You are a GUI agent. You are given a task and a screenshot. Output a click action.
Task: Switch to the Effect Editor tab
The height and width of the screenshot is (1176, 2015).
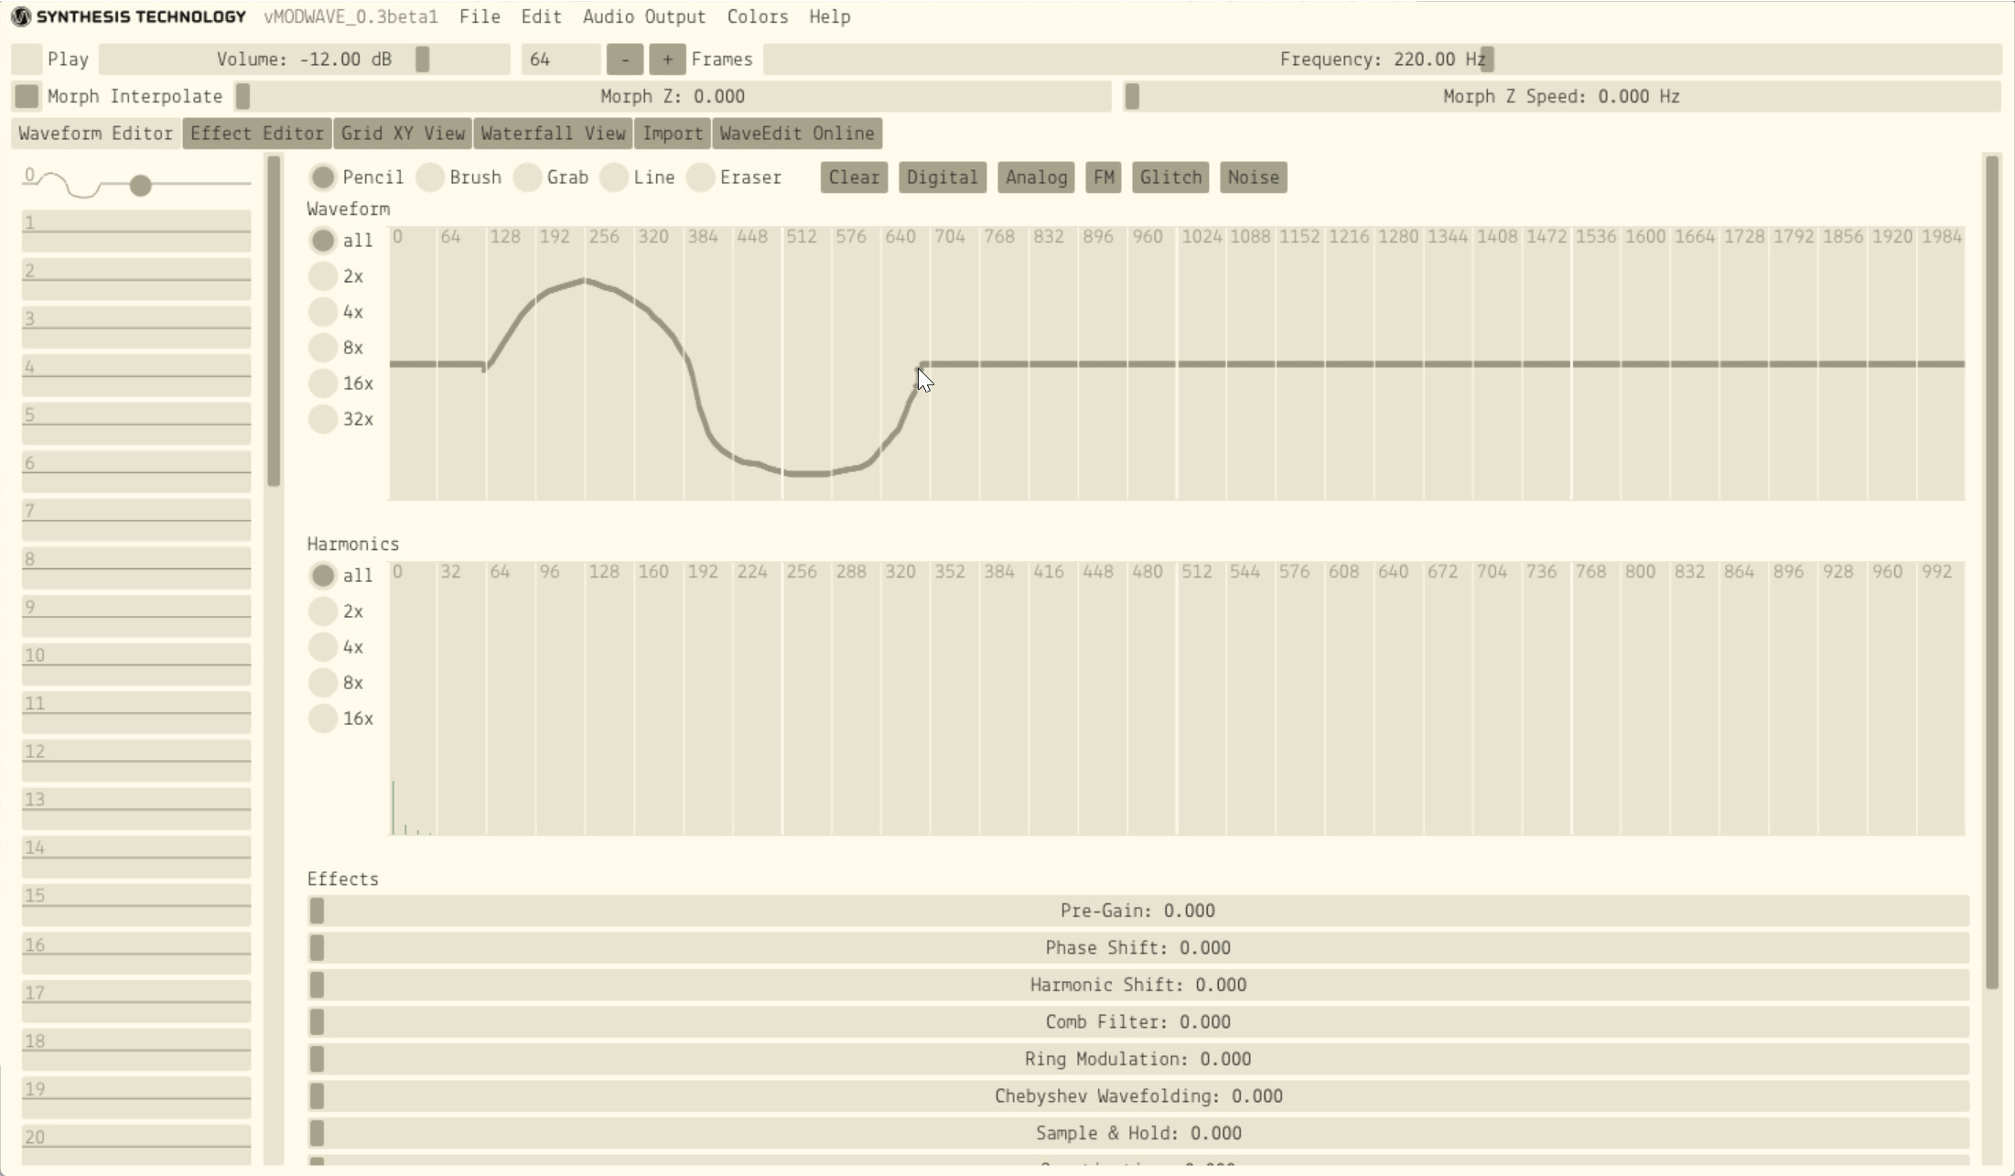pos(257,134)
